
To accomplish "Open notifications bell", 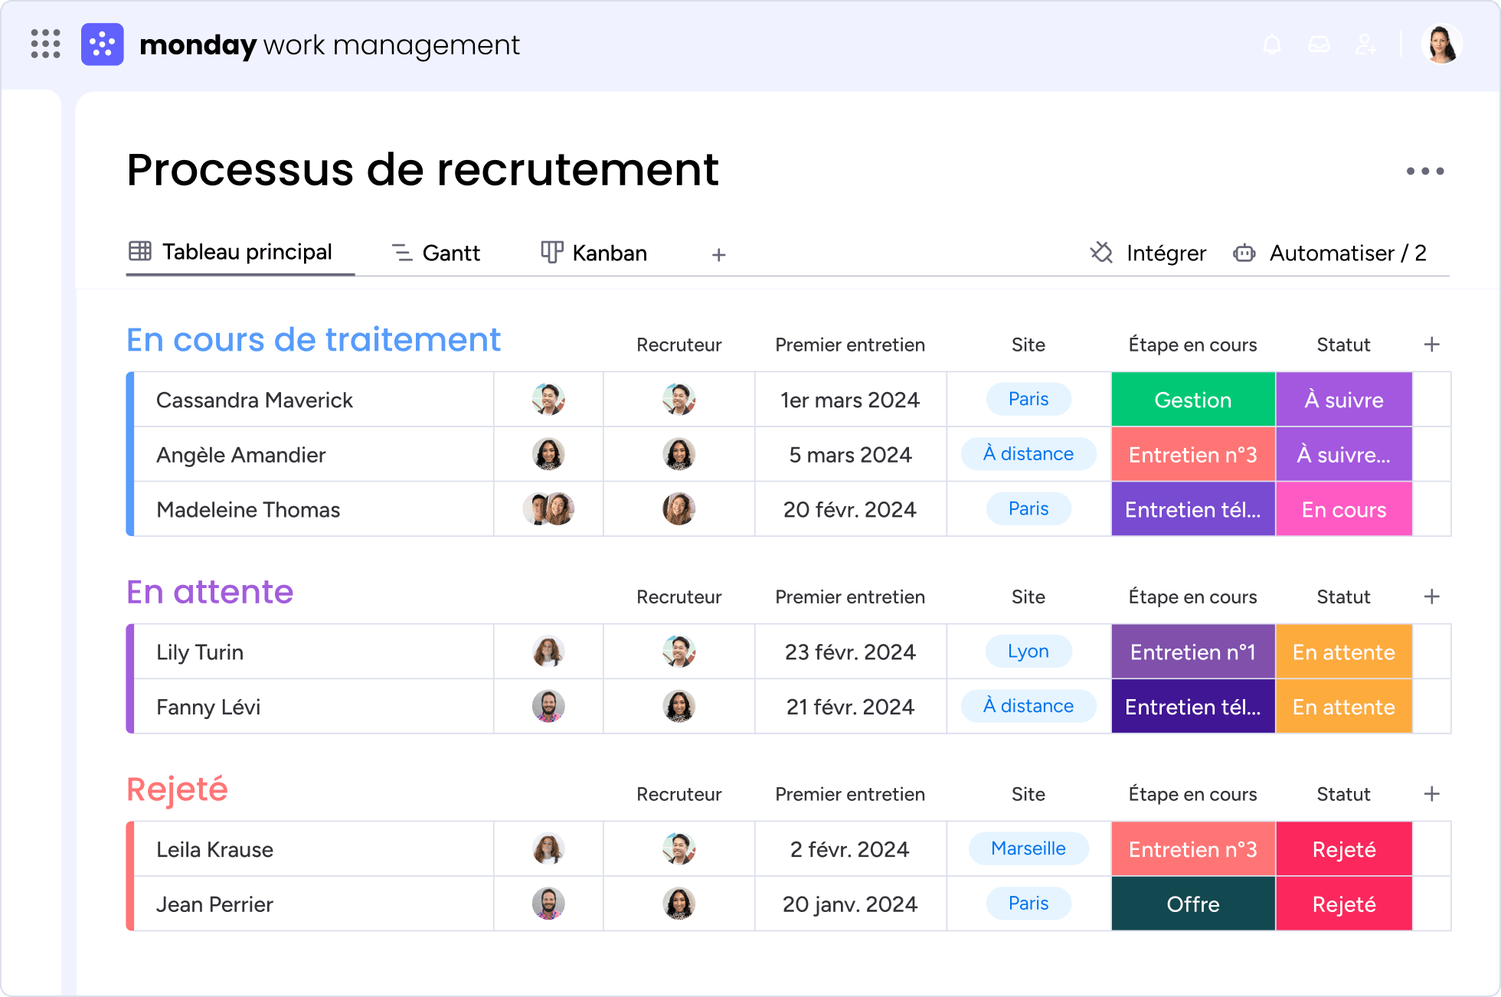I will [1272, 44].
